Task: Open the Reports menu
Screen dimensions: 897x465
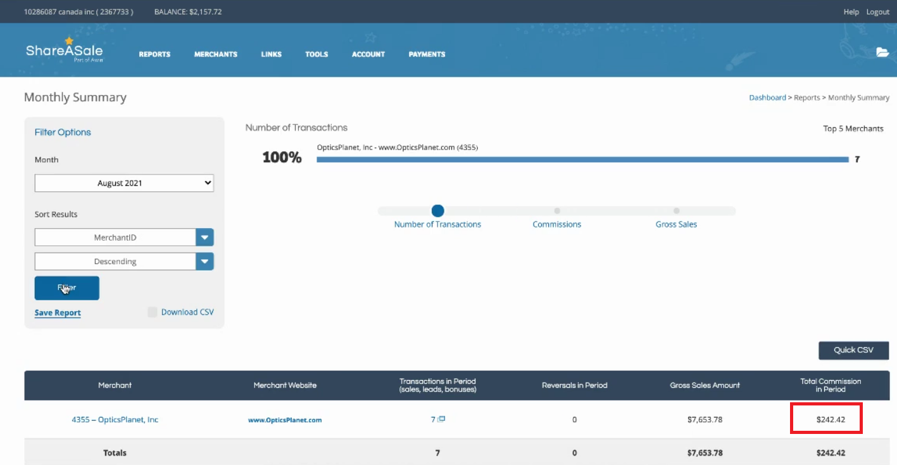Action: 154,54
